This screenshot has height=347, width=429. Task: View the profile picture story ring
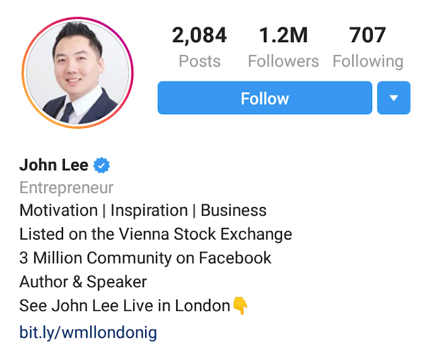(x=78, y=73)
